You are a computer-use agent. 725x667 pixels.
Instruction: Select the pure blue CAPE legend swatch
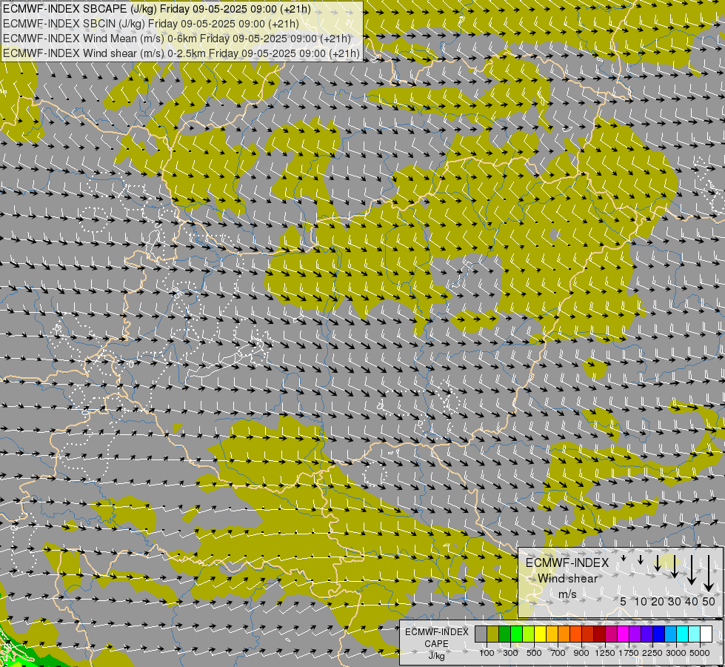pos(659,634)
